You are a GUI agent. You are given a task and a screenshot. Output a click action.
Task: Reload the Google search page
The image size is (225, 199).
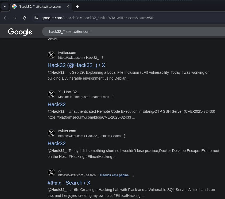[x=25, y=18]
